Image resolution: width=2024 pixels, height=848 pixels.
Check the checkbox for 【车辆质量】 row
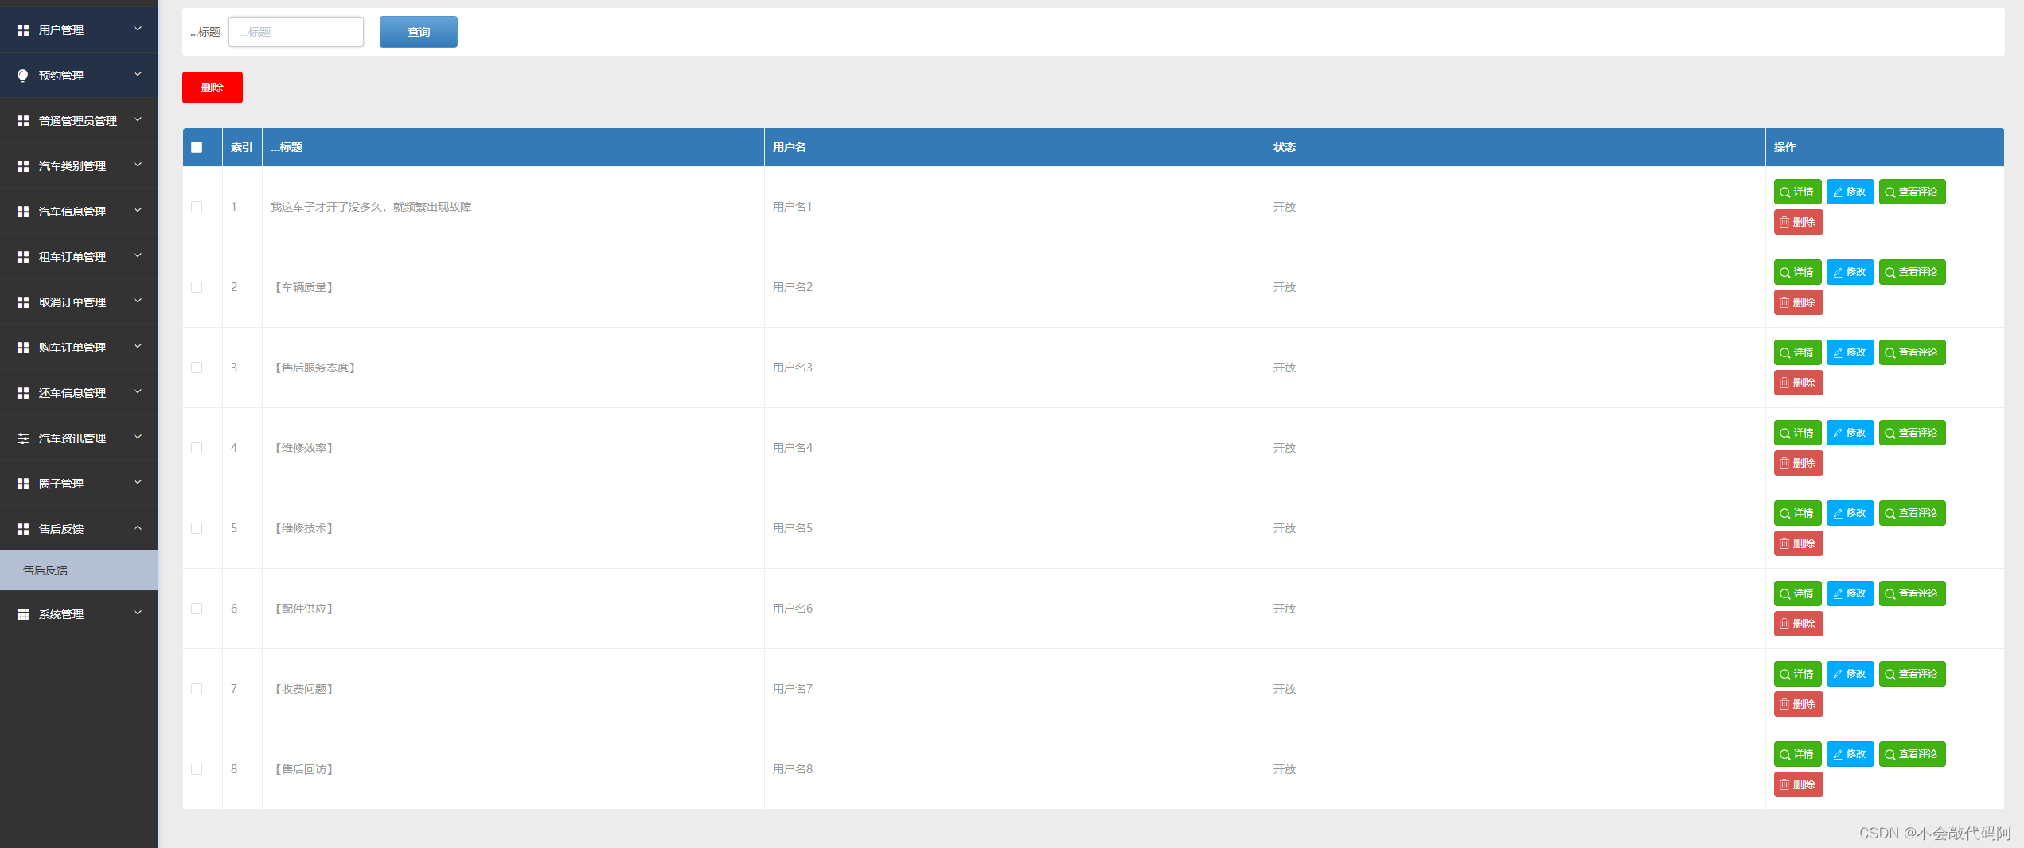(x=197, y=287)
